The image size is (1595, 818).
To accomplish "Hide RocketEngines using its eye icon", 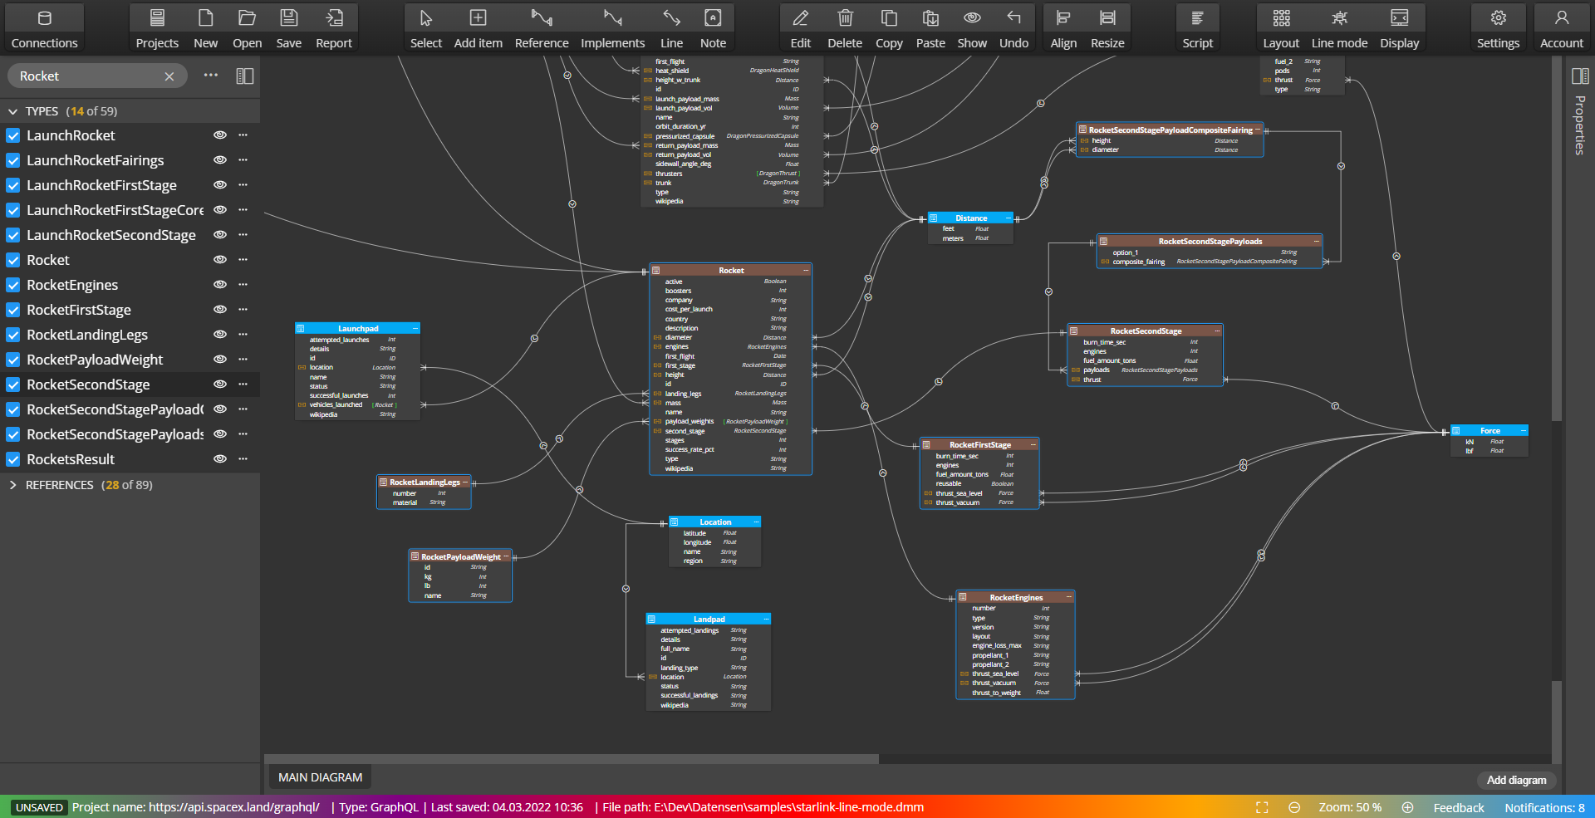I will 220,285.
